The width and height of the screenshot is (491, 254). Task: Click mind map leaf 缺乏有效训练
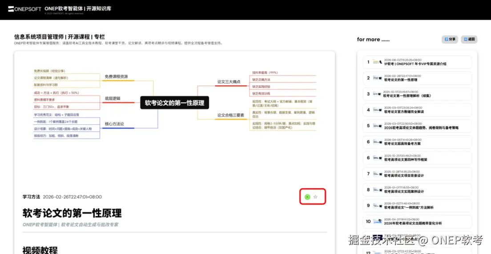261,93
